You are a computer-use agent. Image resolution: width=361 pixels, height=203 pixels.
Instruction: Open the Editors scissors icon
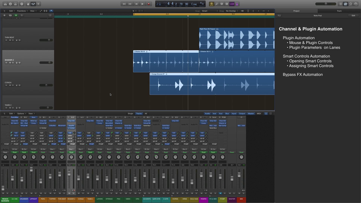coord(38,4)
